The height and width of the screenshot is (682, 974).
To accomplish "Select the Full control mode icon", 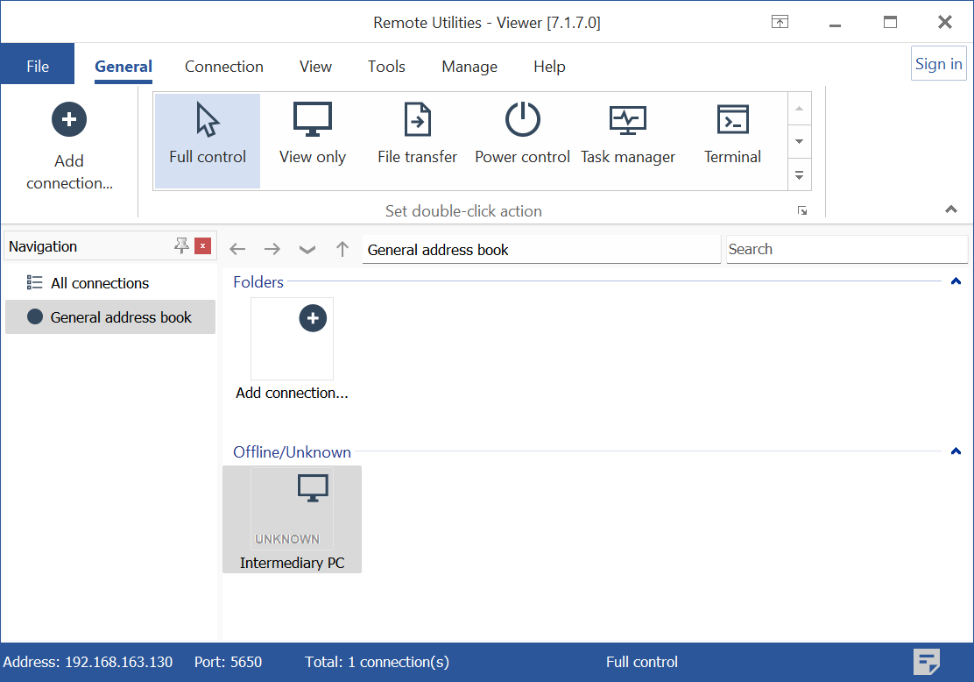I will (208, 121).
